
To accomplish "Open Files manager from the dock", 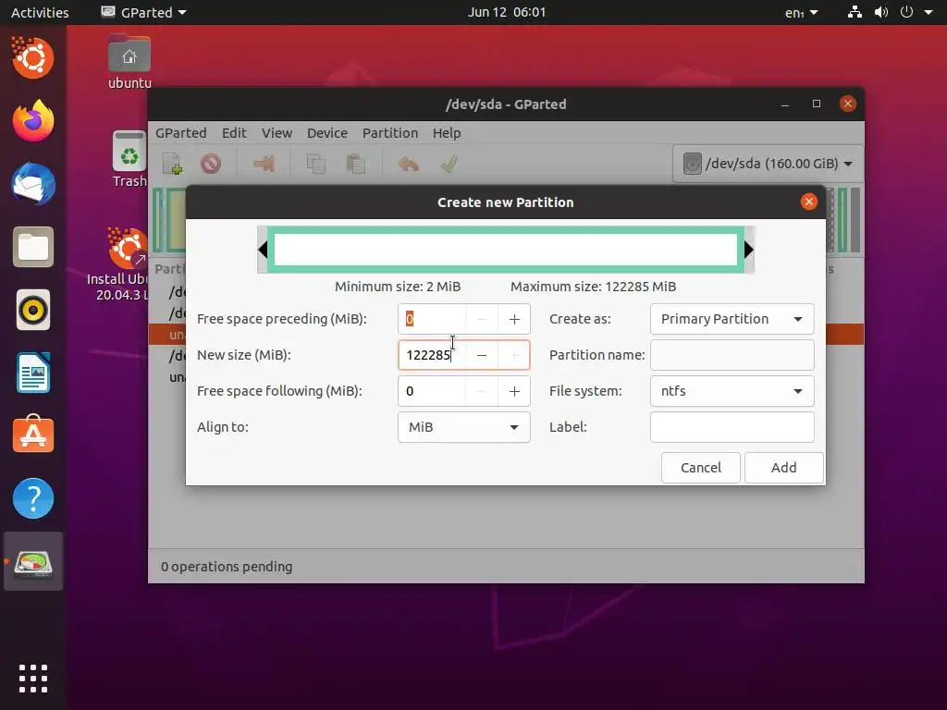I will 33,247.
